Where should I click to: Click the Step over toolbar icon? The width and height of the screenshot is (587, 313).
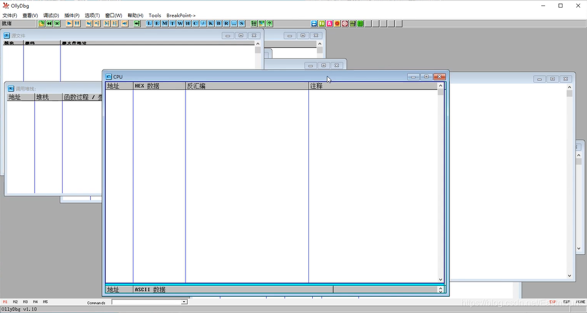97,23
